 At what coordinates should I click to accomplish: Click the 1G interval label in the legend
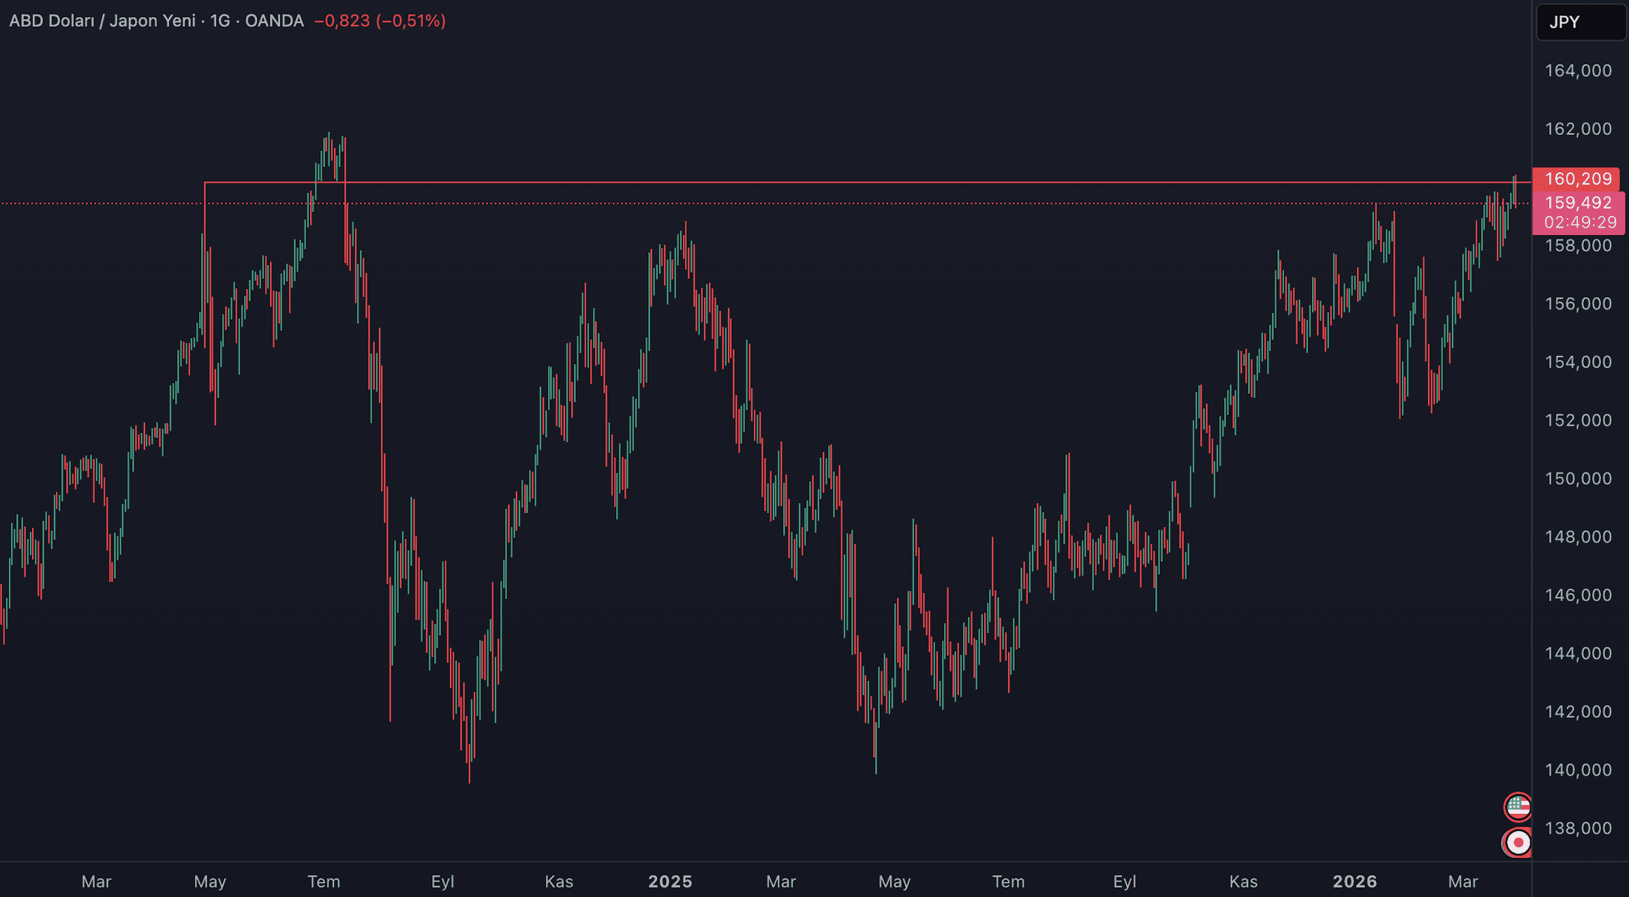point(219,21)
